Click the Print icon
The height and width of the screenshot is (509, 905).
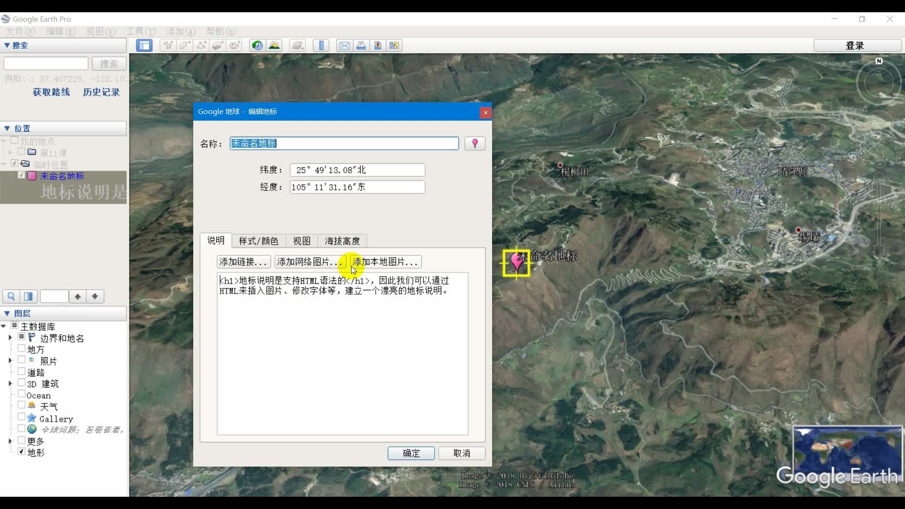point(361,45)
